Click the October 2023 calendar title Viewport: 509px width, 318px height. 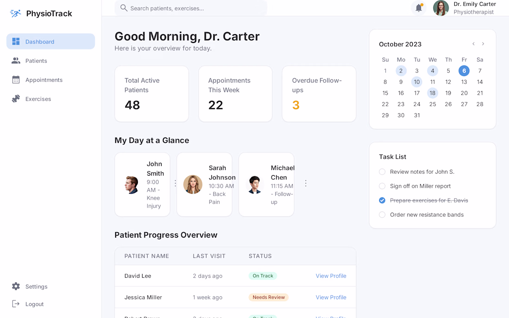click(400, 44)
